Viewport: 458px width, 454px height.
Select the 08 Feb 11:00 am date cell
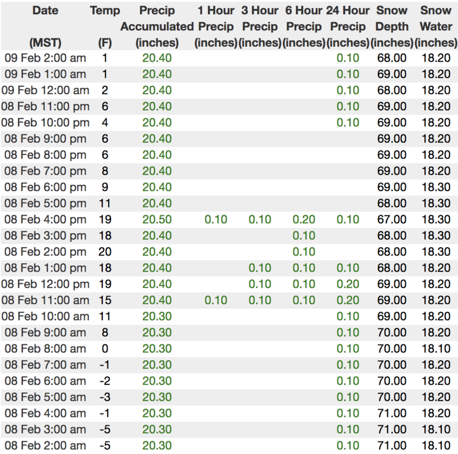[x=46, y=300]
